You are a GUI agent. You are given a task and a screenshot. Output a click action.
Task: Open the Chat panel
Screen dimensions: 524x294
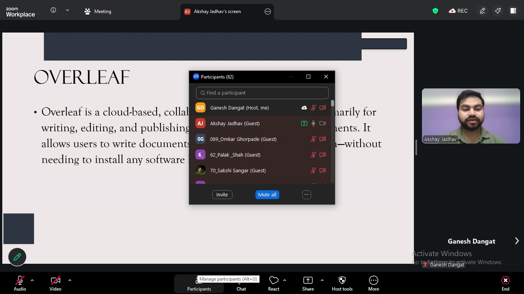click(241, 284)
